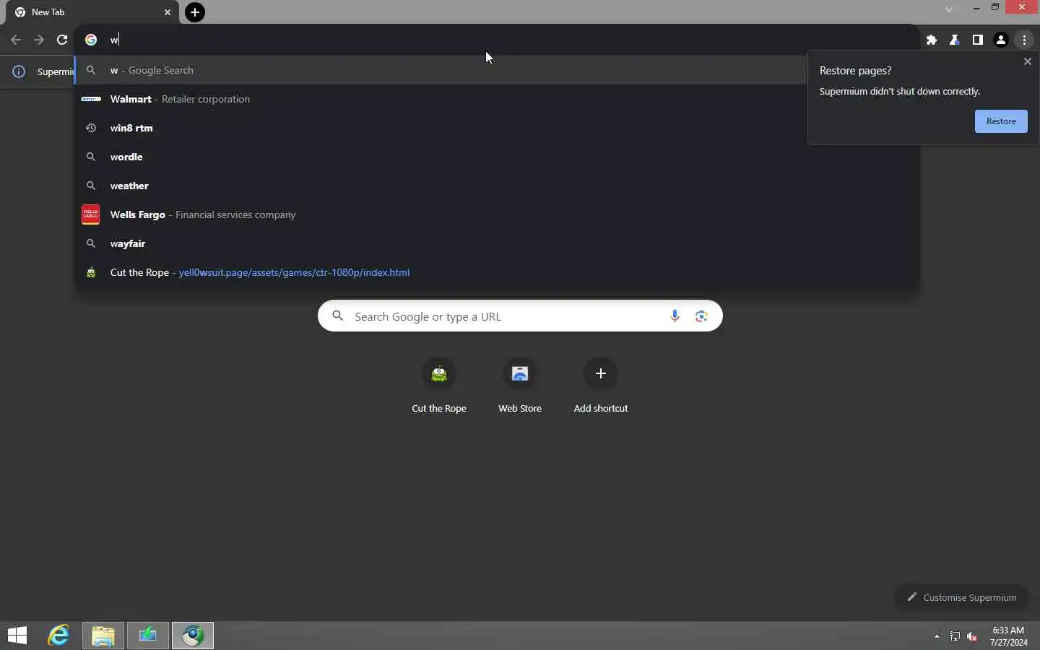Click the network tray icon

click(x=955, y=636)
